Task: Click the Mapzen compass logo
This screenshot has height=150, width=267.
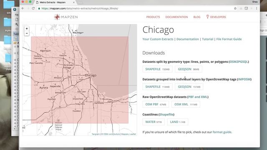Action: (57, 17)
